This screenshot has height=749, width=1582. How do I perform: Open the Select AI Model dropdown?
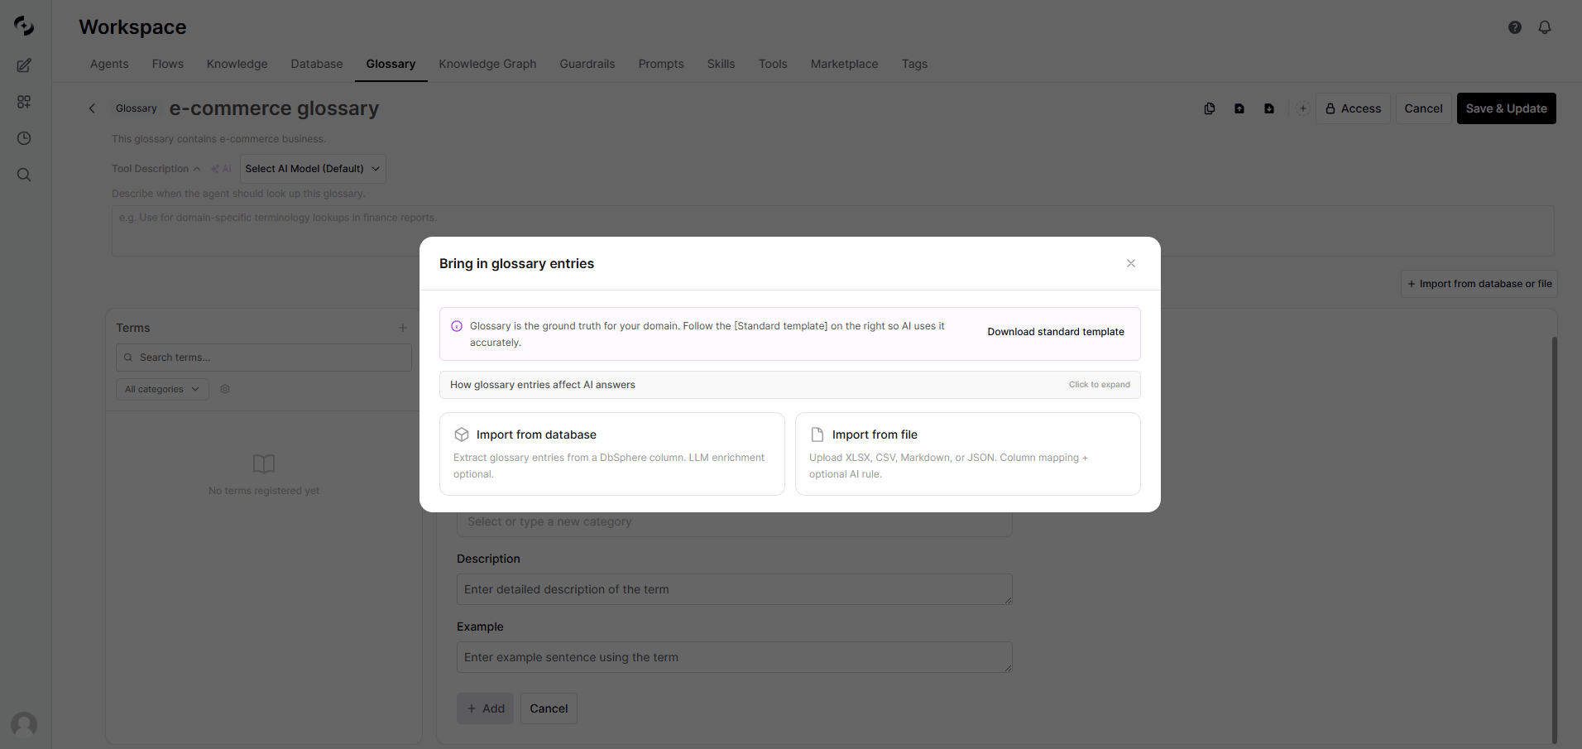point(313,169)
